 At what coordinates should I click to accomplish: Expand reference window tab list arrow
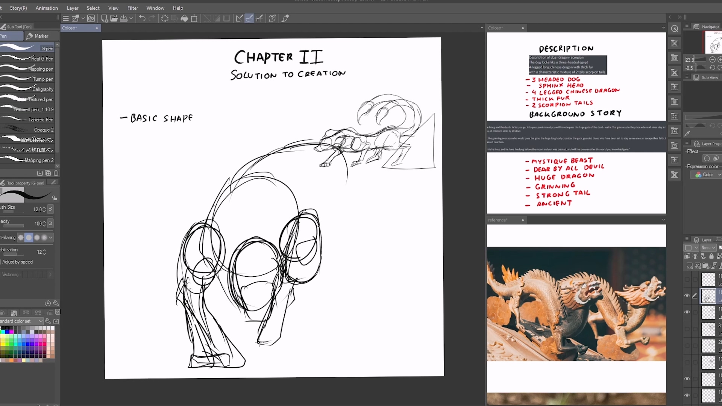tap(663, 220)
